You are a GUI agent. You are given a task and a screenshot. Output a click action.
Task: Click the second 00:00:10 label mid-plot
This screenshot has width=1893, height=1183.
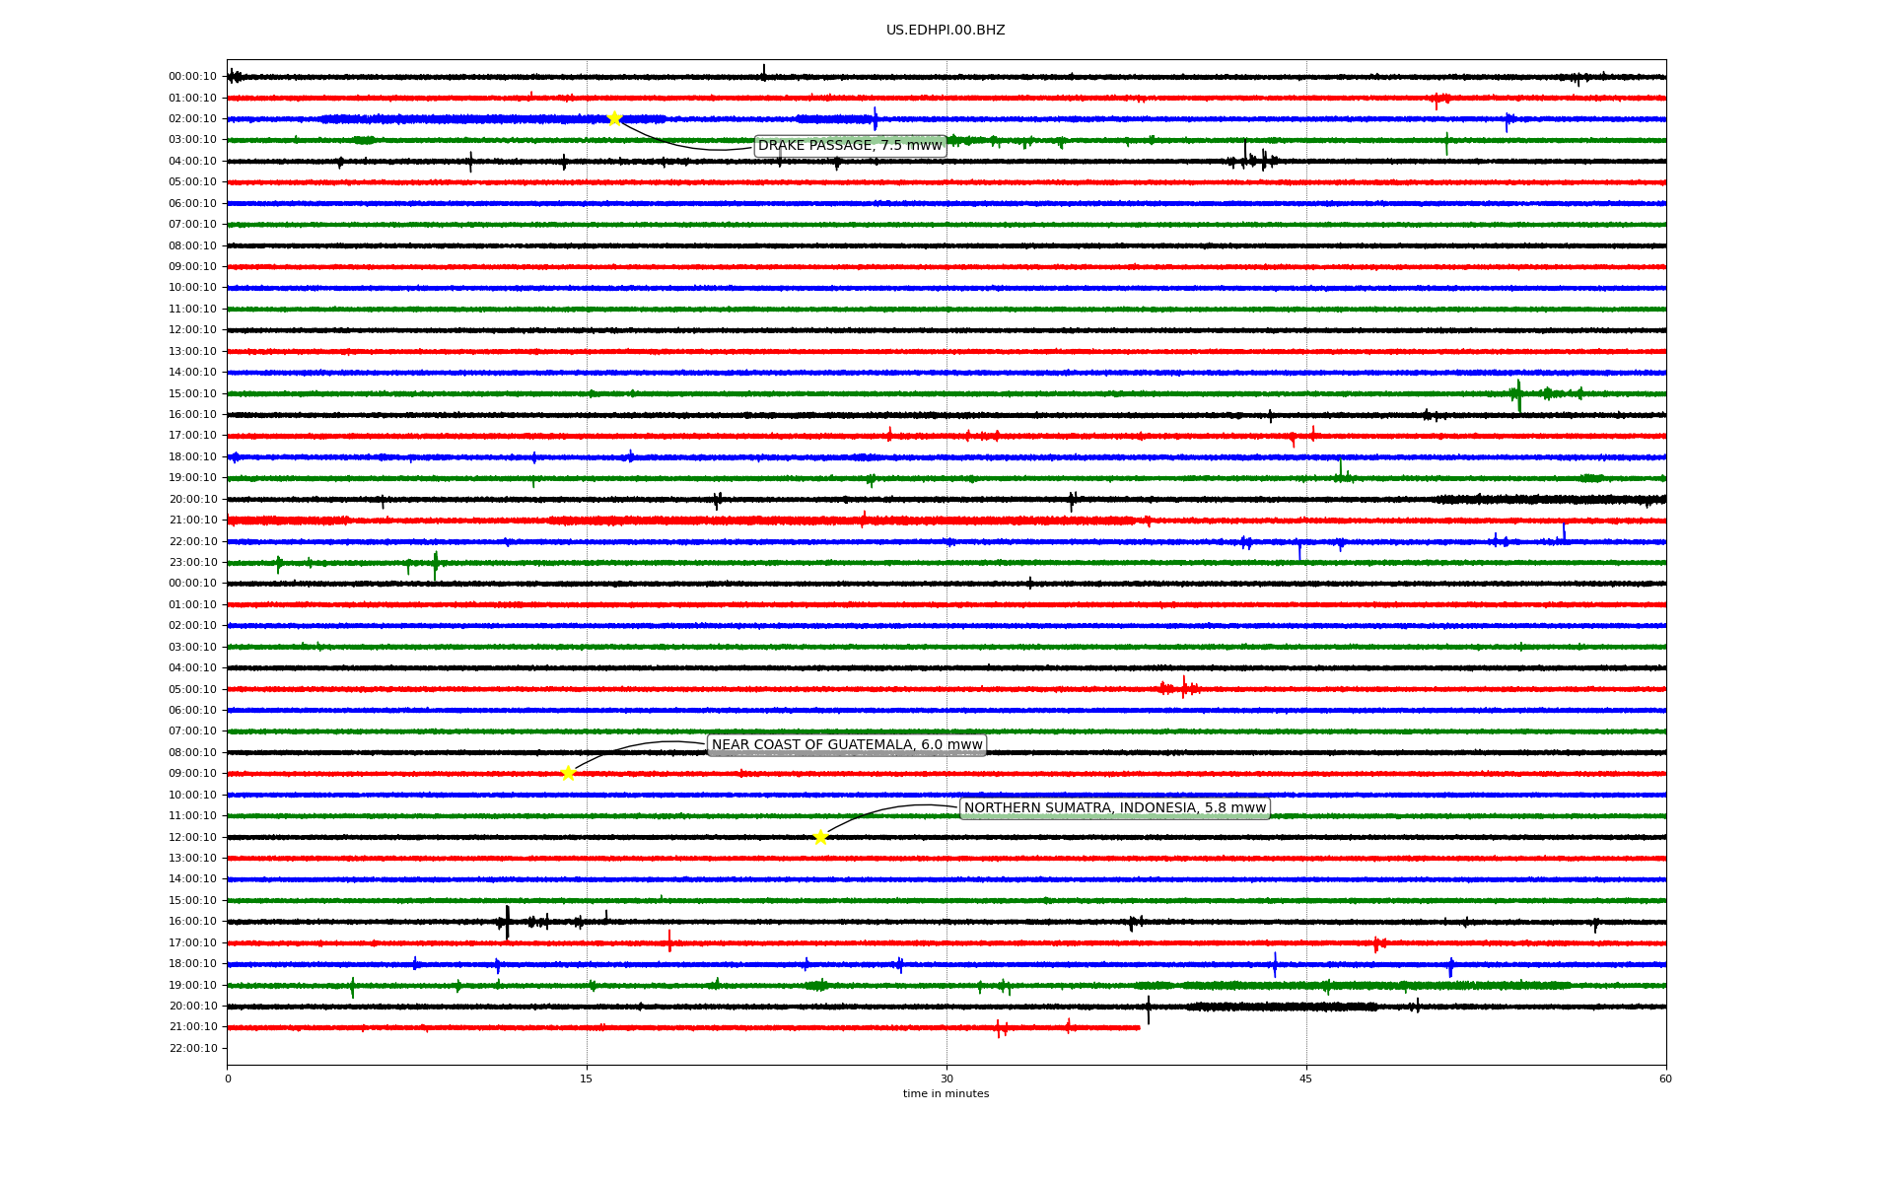coord(192,584)
